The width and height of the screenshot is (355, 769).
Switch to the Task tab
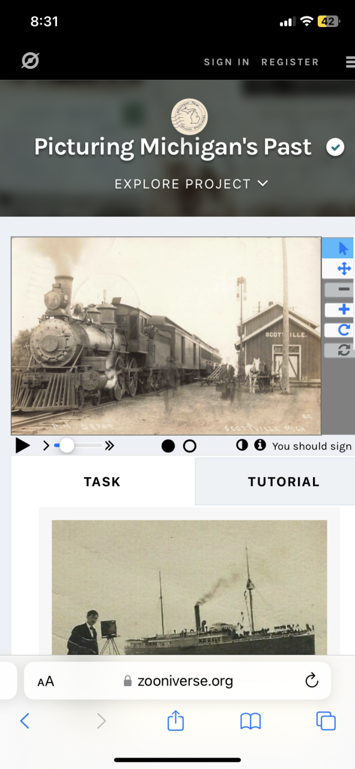coord(102,482)
